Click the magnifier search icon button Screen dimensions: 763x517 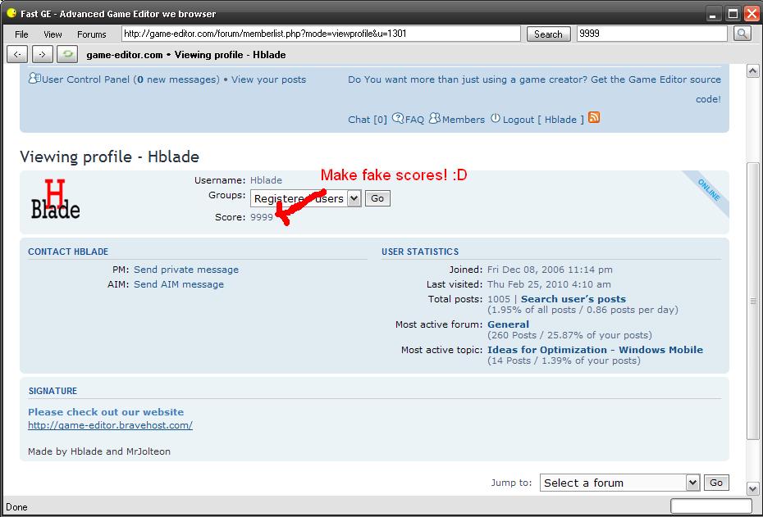(742, 34)
